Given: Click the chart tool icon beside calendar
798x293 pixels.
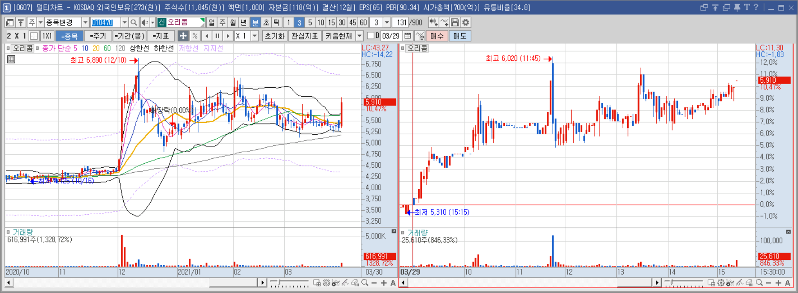Looking at the screenshot, I should pos(420,36).
